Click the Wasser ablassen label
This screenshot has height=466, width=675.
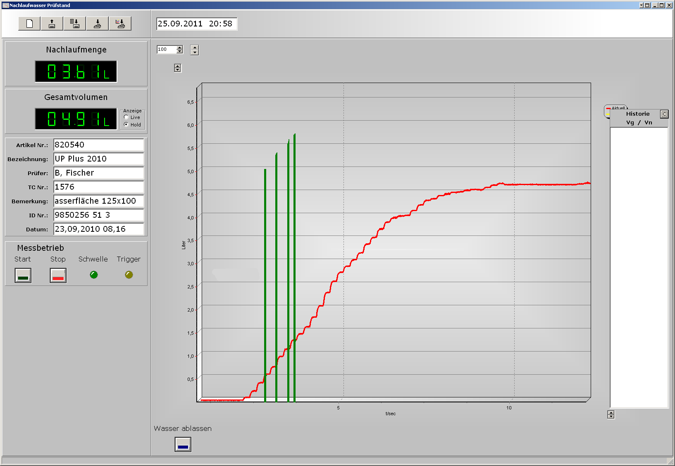[x=183, y=428]
